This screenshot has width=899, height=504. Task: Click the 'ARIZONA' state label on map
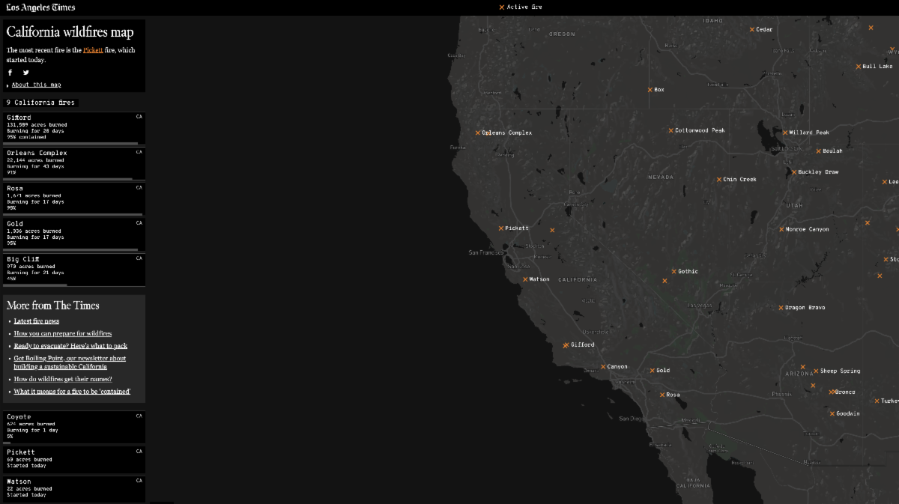point(799,374)
